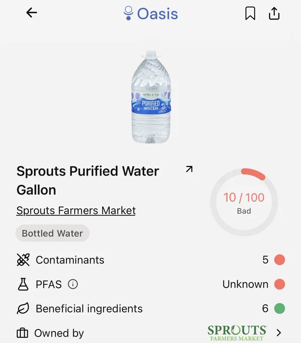Bookmark this water product
The image size is (301, 343).
coord(250,13)
